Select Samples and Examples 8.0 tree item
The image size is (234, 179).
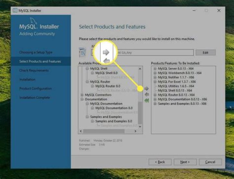[114, 121]
